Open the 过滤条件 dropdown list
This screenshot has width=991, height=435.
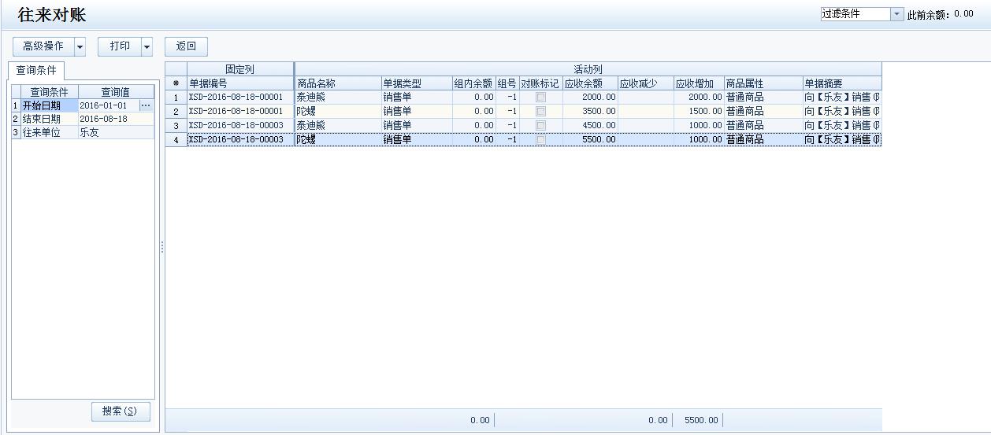(896, 14)
